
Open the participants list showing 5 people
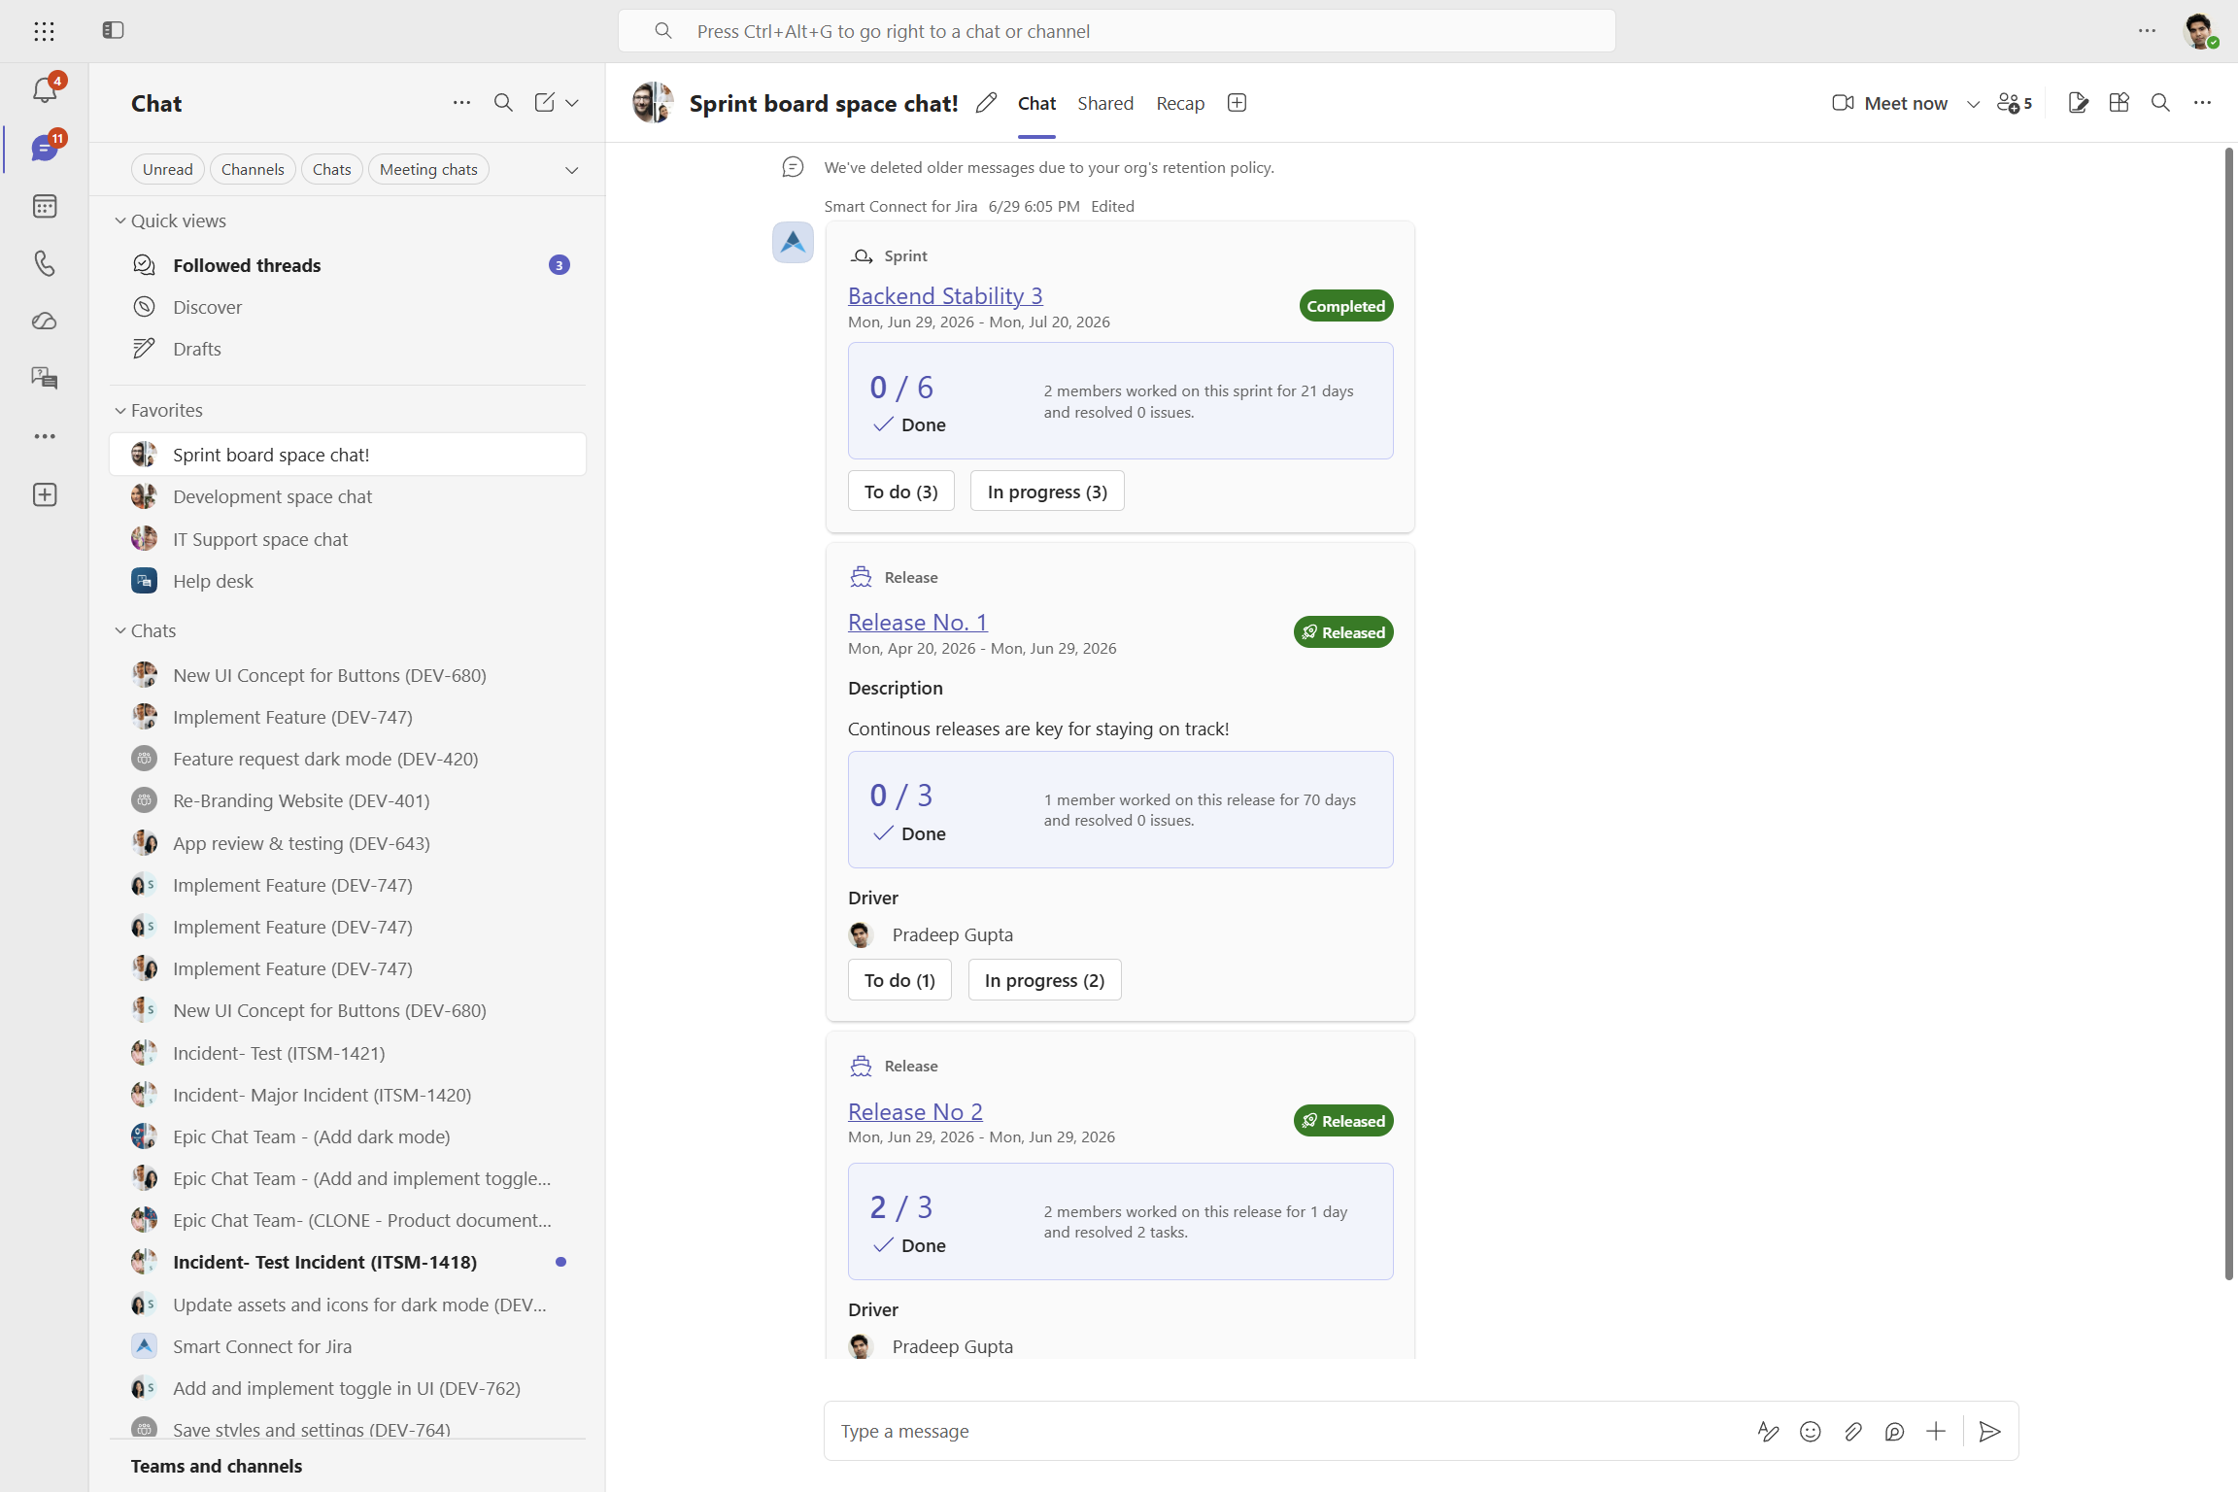tap(2015, 103)
